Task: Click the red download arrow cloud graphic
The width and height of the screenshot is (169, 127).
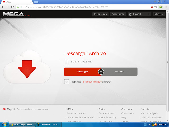Action: [x=27, y=67]
